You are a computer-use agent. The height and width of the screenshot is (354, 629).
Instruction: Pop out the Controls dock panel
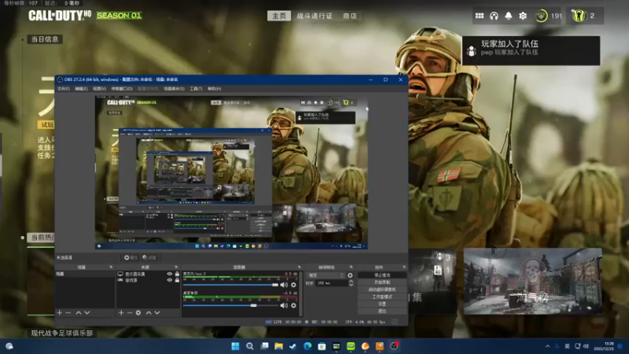pos(404,267)
